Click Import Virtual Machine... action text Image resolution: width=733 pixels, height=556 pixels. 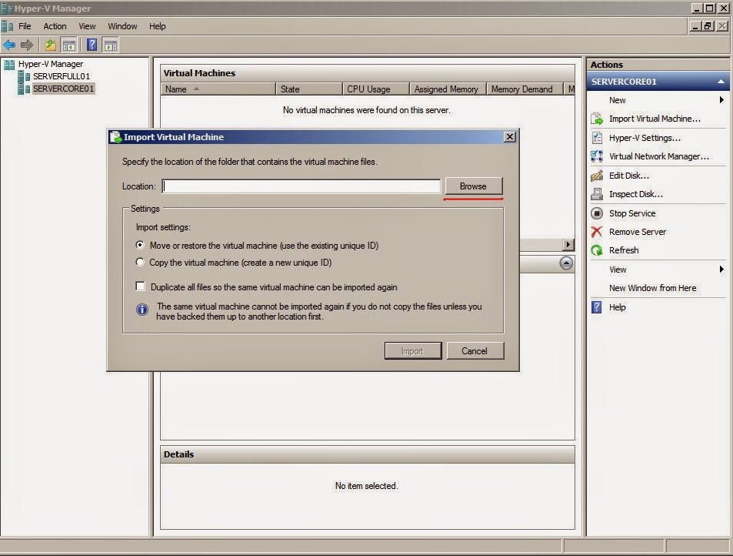655,119
